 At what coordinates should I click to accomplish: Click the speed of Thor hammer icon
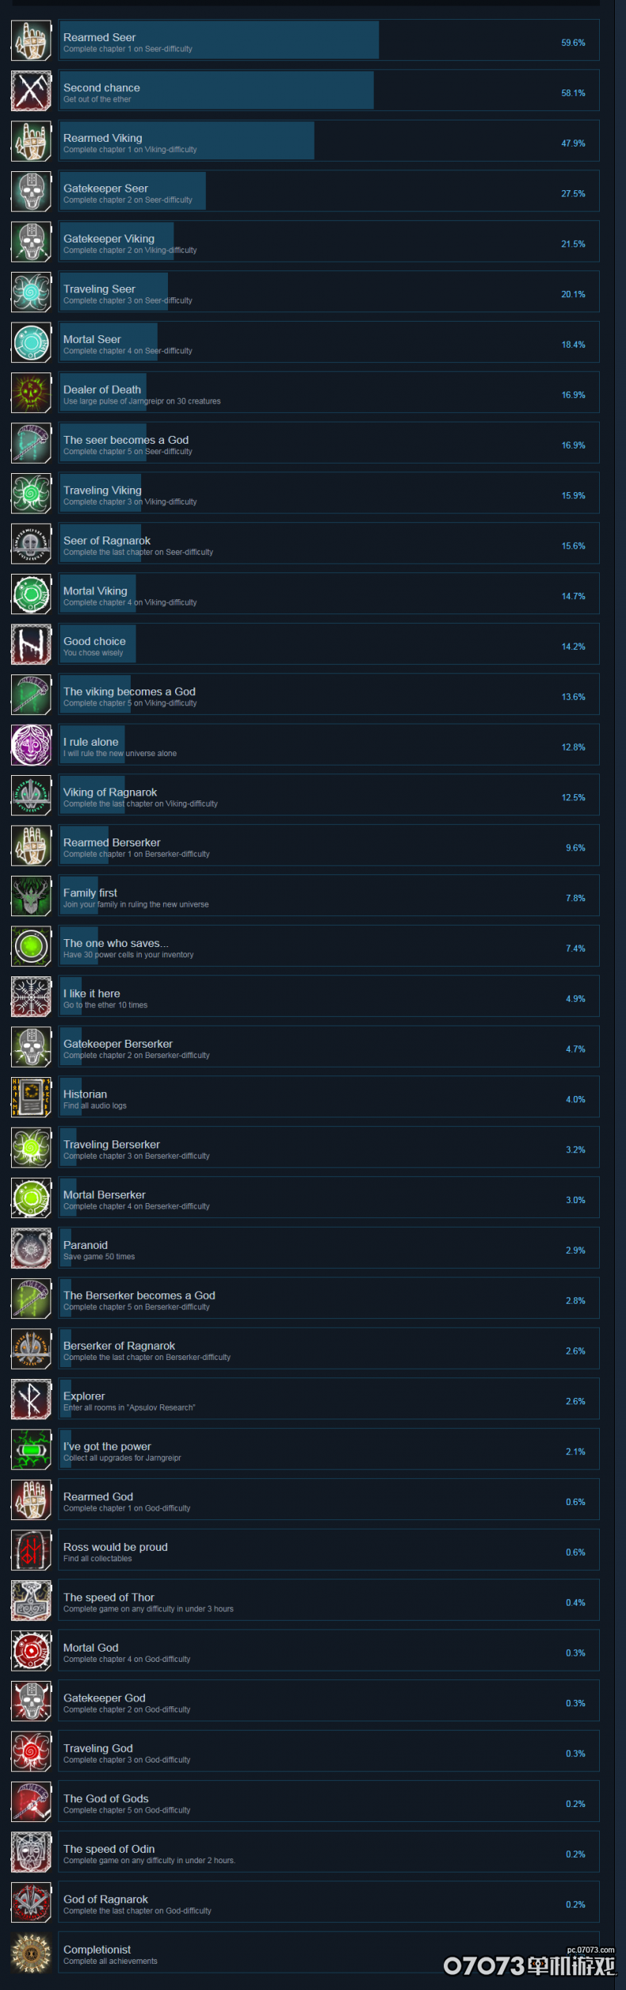pyautogui.click(x=32, y=1601)
